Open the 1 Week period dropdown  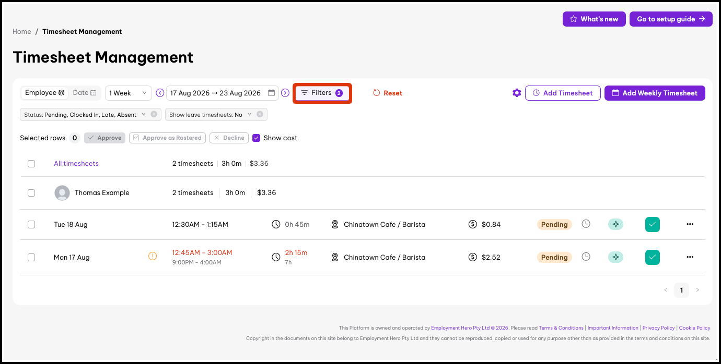[x=129, y=93]
